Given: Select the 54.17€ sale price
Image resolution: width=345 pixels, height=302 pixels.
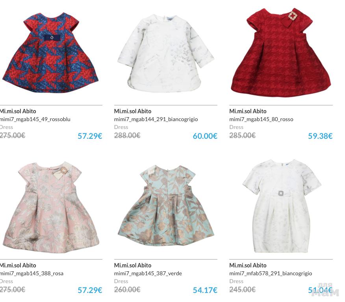Looking at the screenshot, I should click(x=205, y=290).
